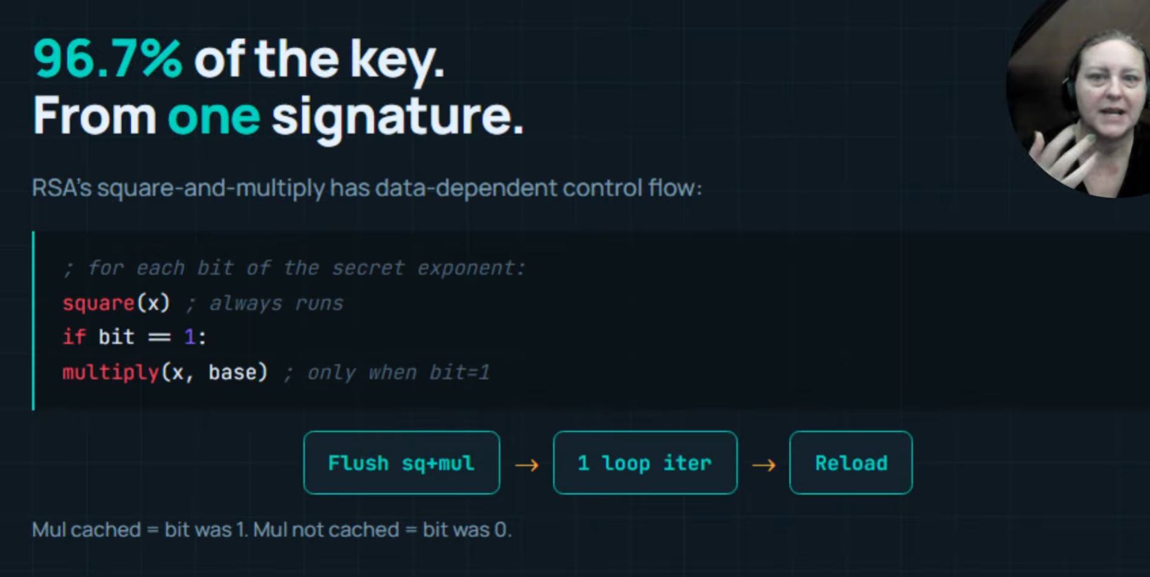Image resolution: width=1150 pixels, height=577 pixels.
Task: Click the red 'if' keyword
Action: pos(74,337)
